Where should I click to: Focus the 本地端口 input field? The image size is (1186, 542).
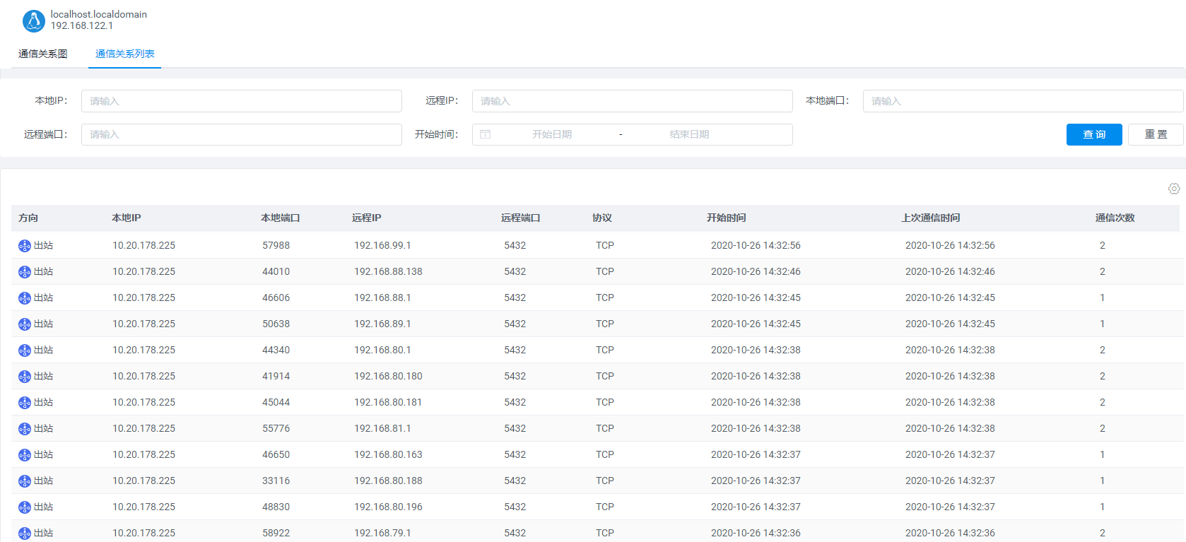click(x=1023, y=101)
